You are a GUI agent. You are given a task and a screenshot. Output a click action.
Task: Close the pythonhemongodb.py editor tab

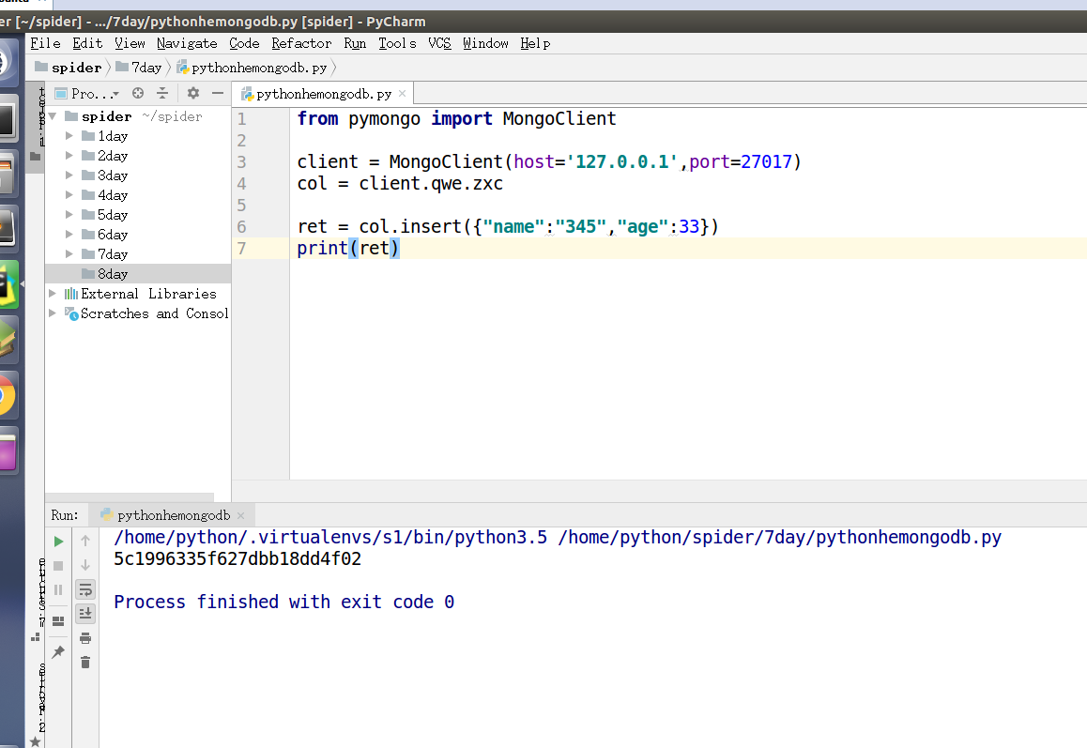pos(402,93)
